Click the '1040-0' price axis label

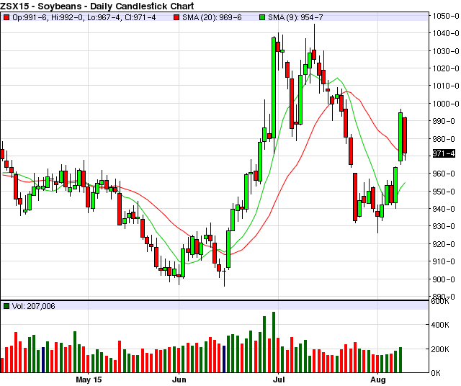click(445, 33)
